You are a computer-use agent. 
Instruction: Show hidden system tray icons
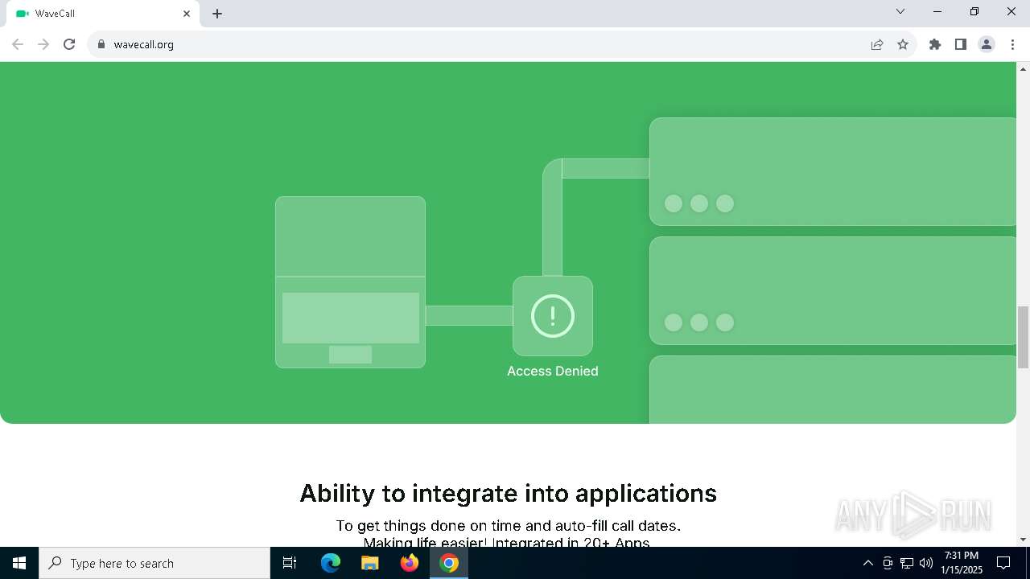click(867, 563)
